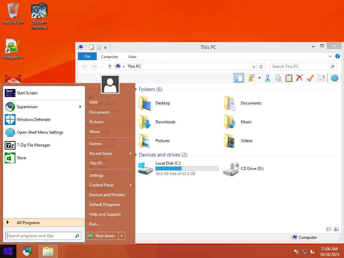Screen dimensions: 344x258
Task: Open Devices and Printers
Action: (x=111, y=195)
